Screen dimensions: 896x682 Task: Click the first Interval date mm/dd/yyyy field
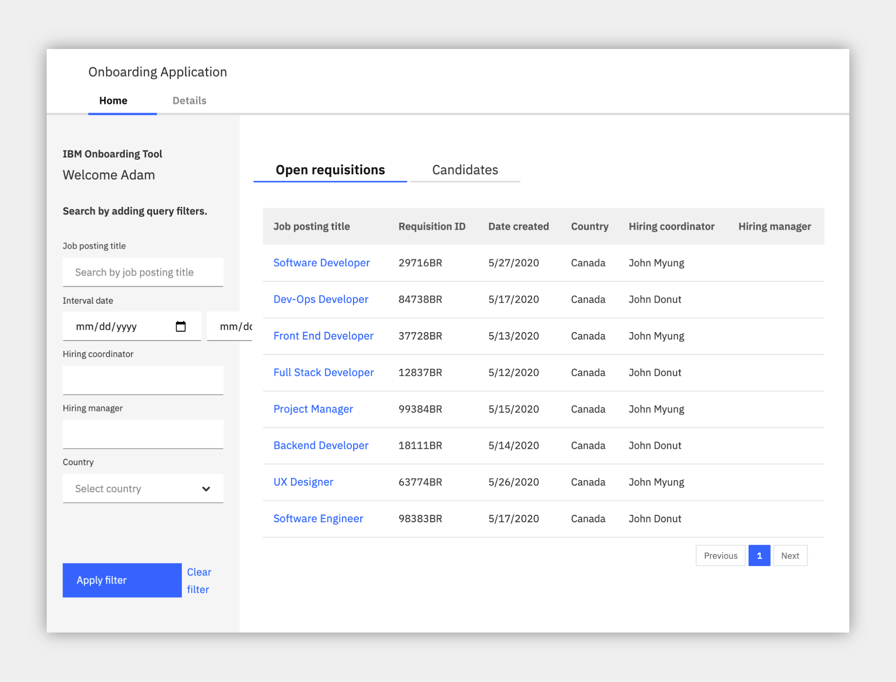[x=132, y=327]
